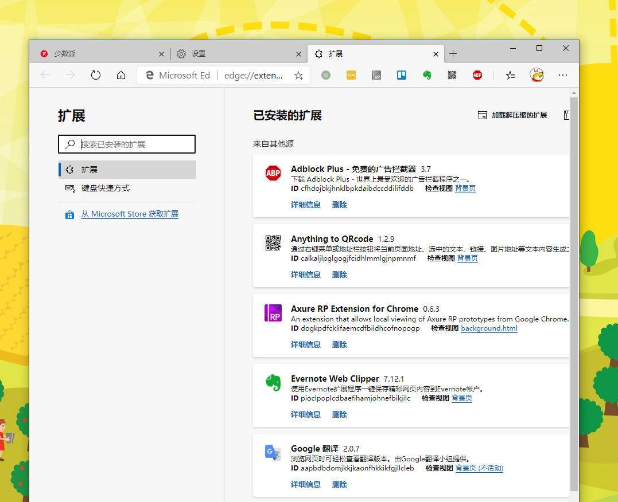Click the gray-green circle extension icon
Screen dimensions: 618x502
point(325,75)
